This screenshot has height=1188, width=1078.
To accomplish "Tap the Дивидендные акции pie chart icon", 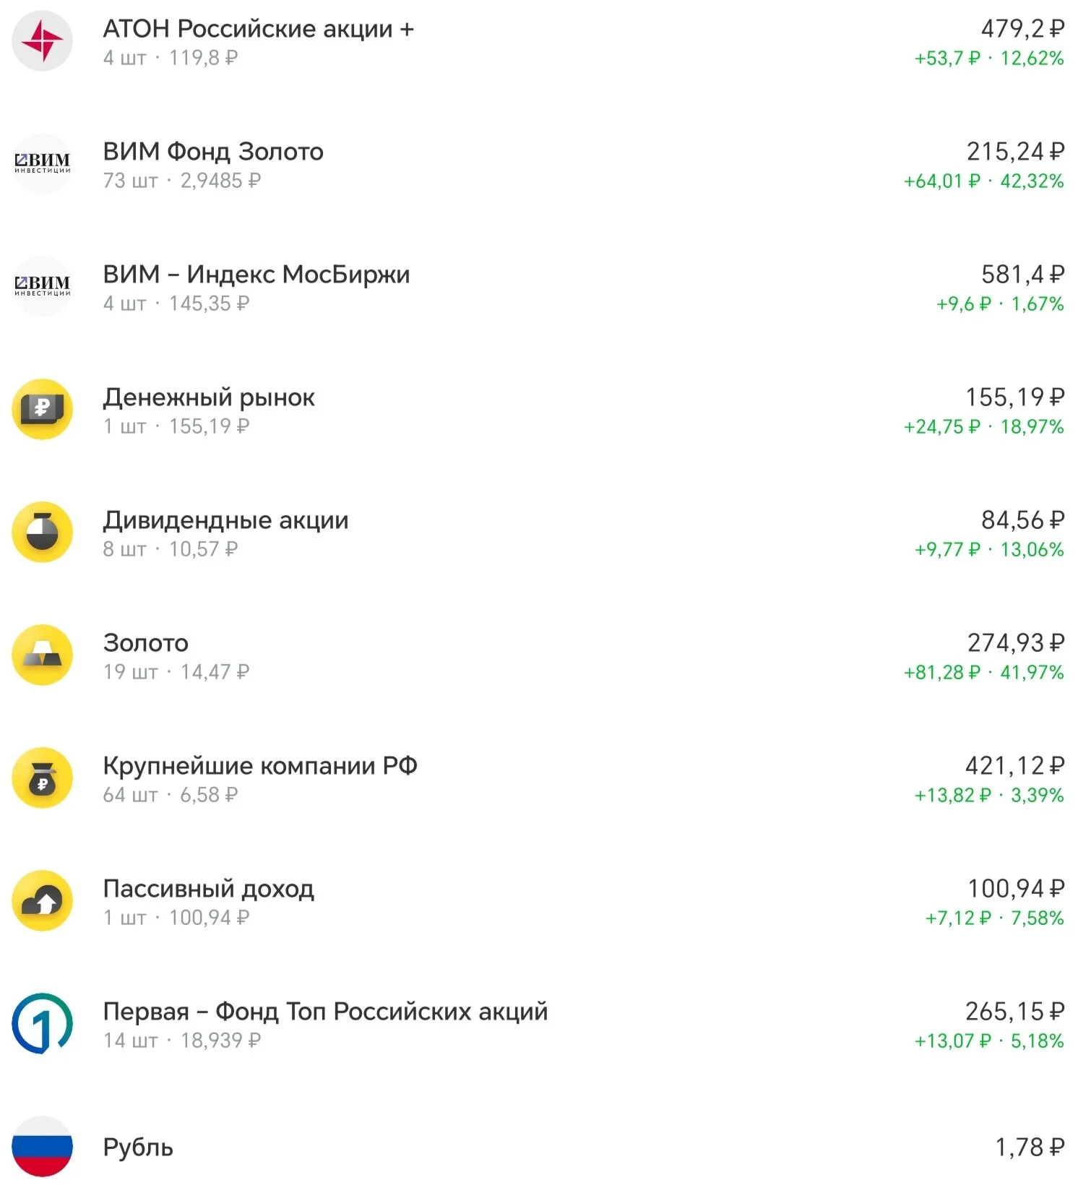I will point(43,533).
